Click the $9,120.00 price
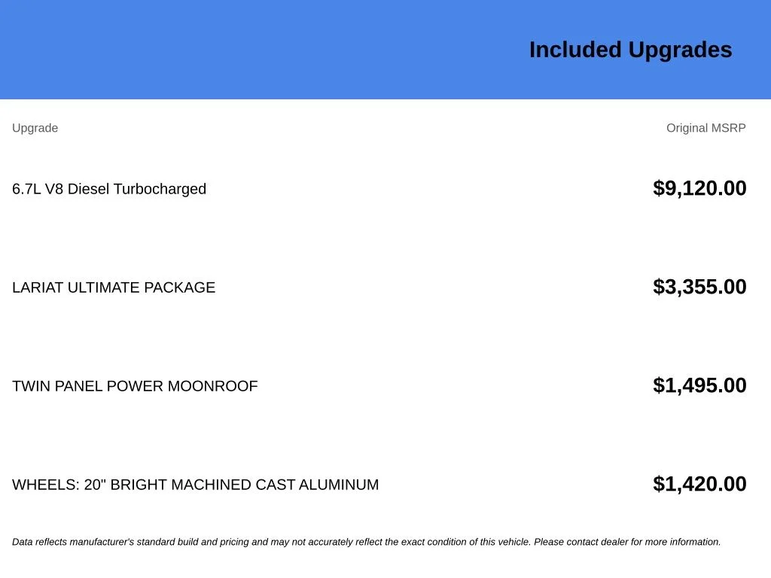 pos(699,189)
